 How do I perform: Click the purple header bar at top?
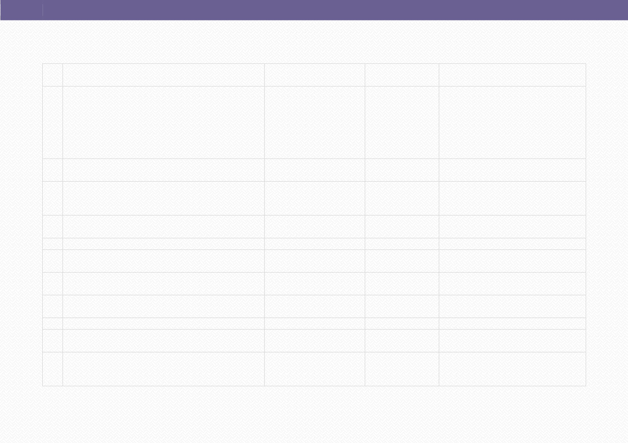(x=314, y=10)
